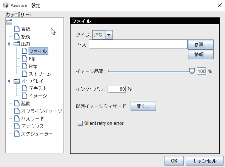
Task: Click the page icon beside Ftp
Action: [x=25, y=58]
